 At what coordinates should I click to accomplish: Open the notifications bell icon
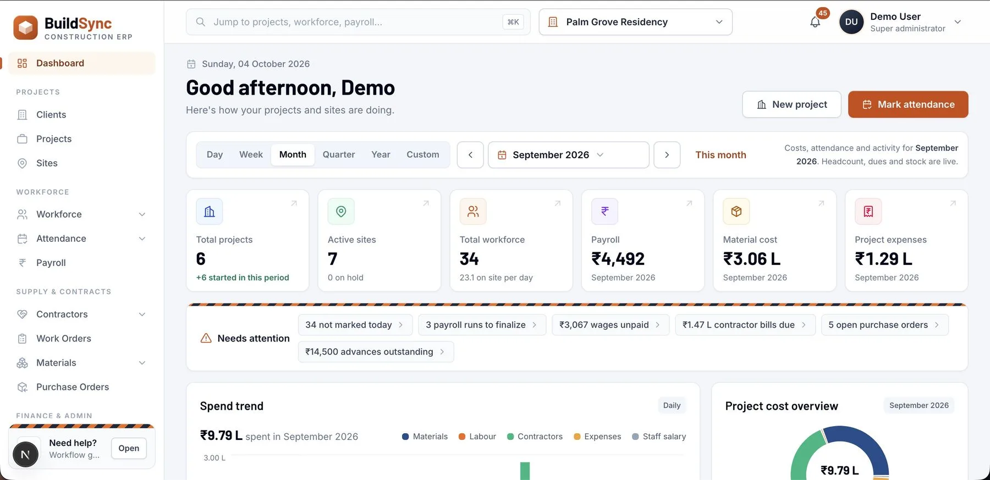tap(815, 22)
